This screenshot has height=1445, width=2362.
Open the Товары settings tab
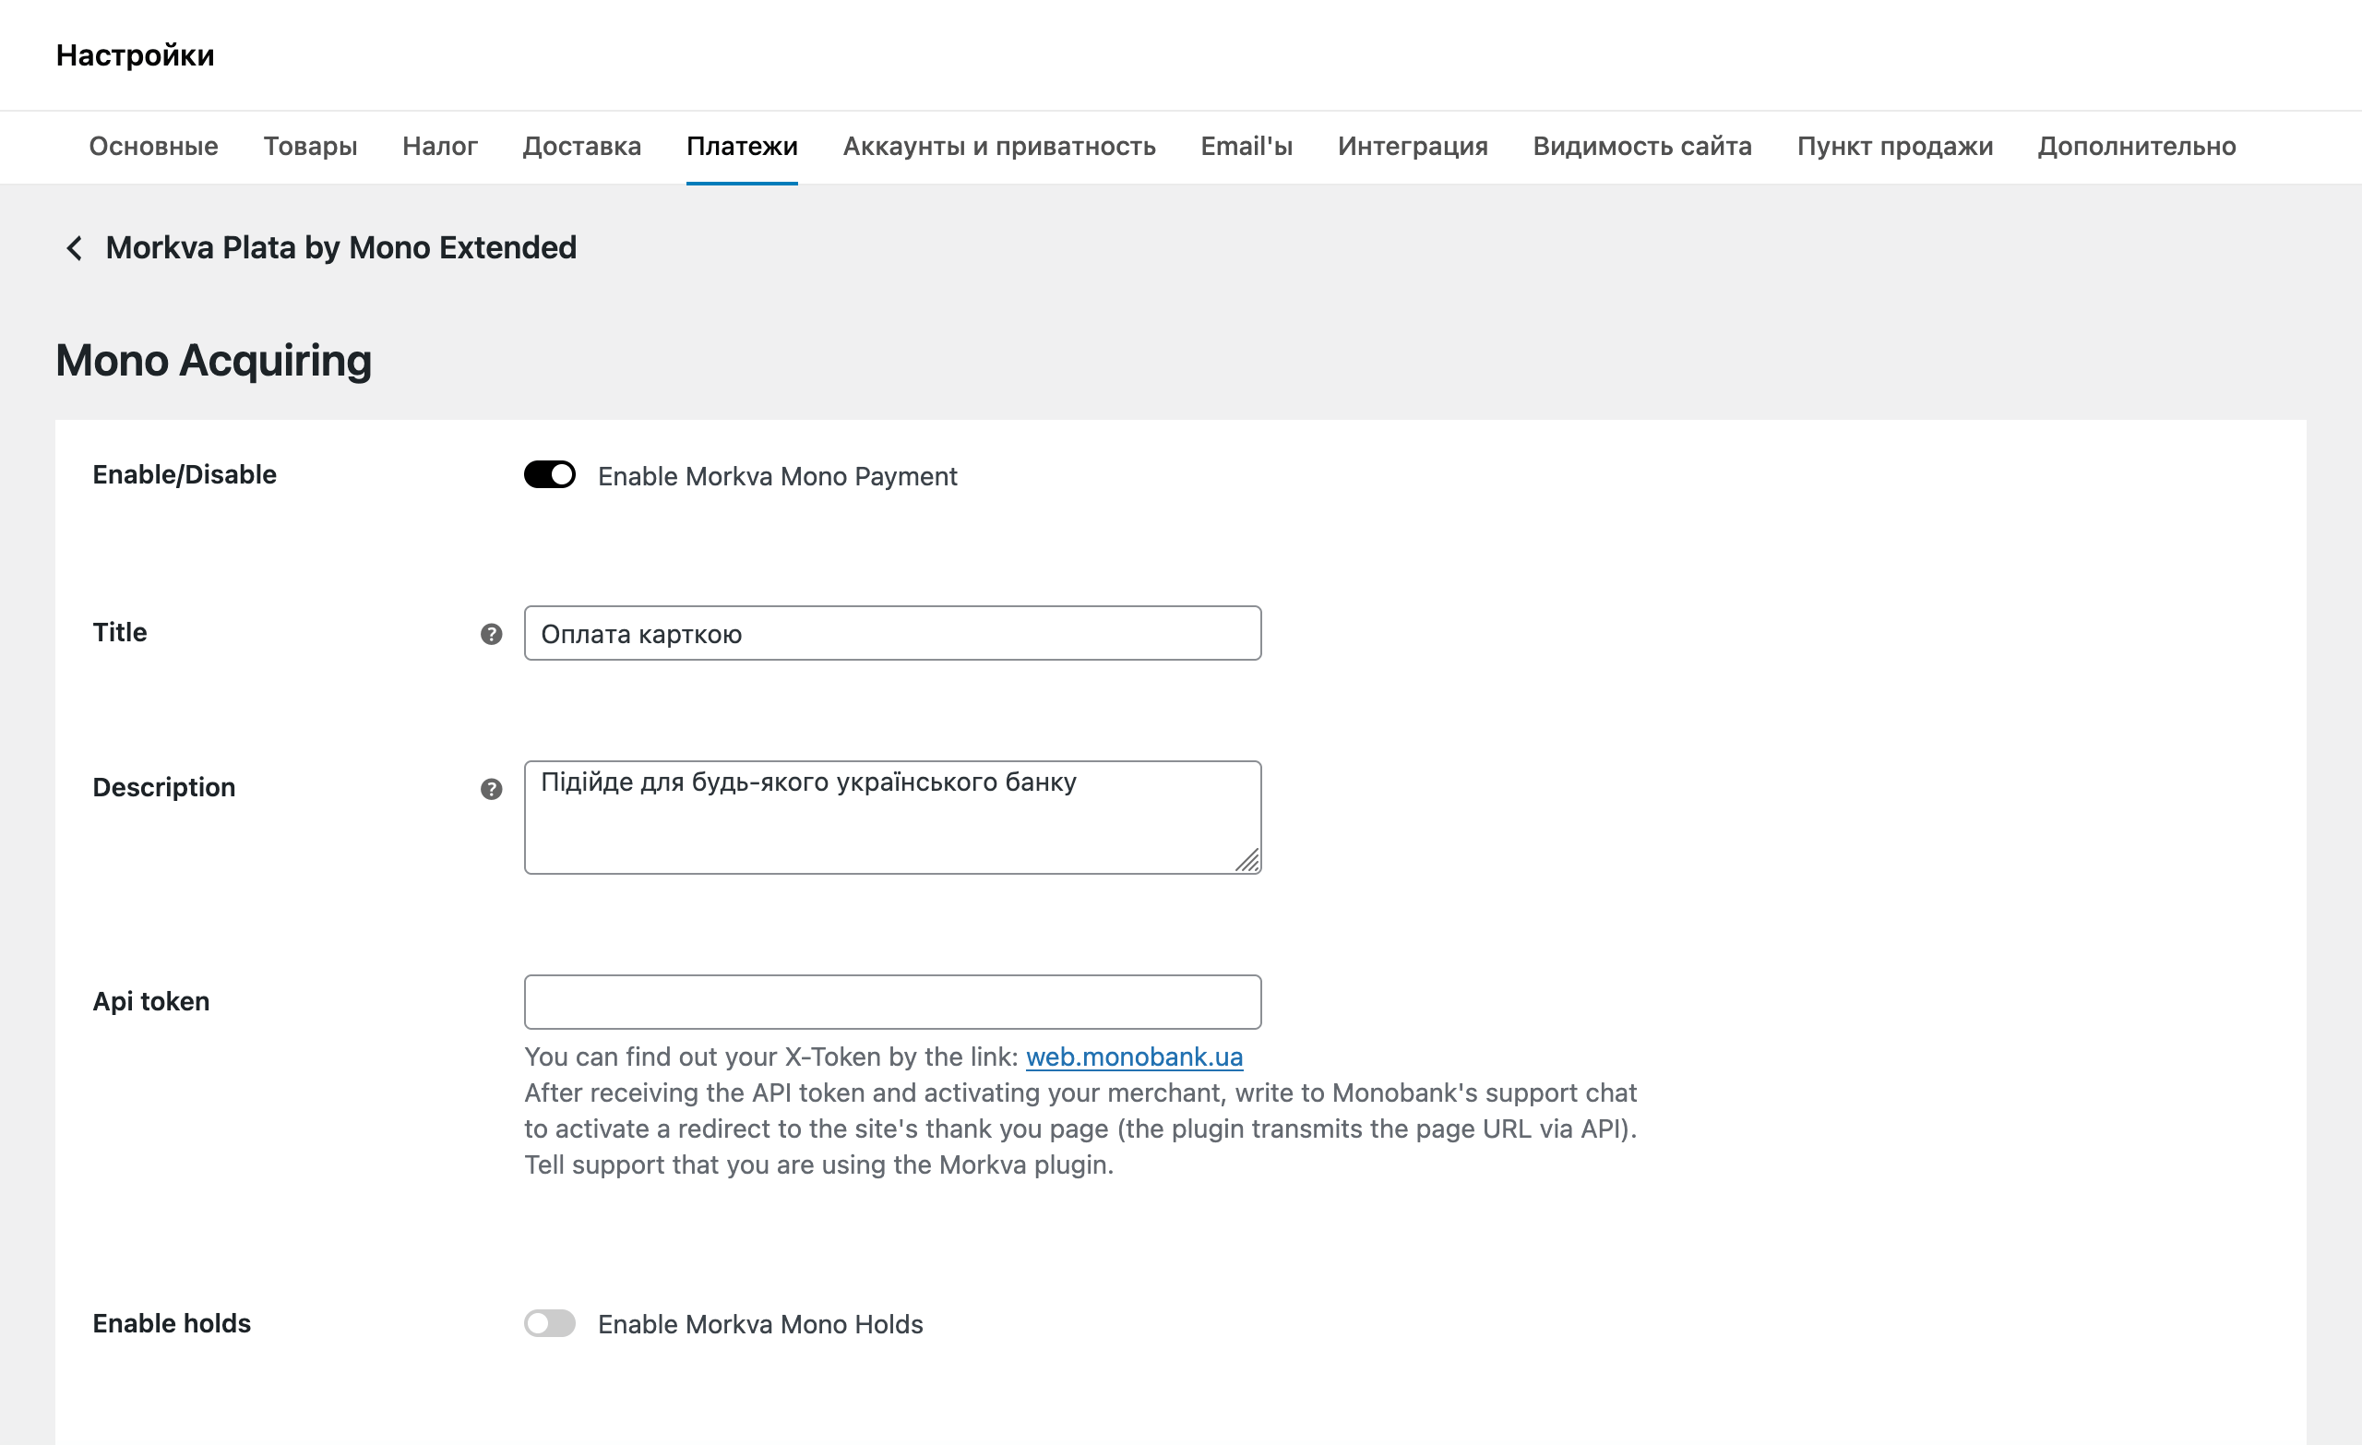tap(310, 146)
